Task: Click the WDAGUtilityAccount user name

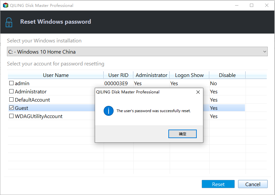Action: [x=39, y=116]
